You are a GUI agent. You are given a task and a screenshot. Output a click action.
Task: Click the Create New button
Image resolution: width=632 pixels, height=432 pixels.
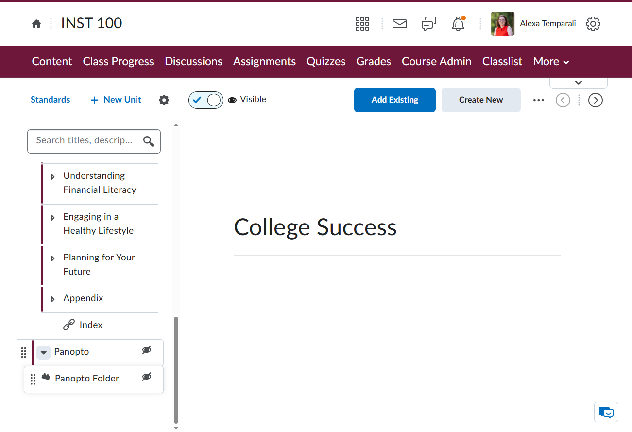[481, 100]
